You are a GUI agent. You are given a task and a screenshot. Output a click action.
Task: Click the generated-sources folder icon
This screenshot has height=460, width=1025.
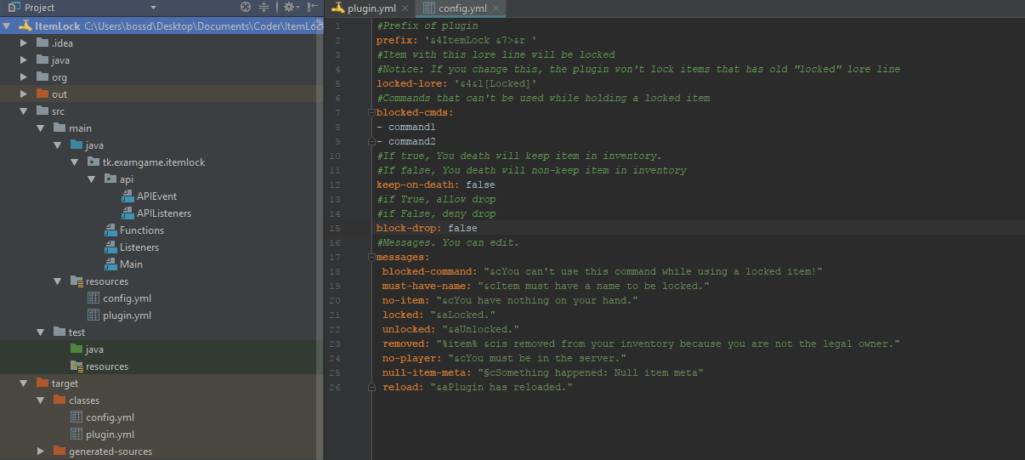pyautogui.click(x=59, y=451)
